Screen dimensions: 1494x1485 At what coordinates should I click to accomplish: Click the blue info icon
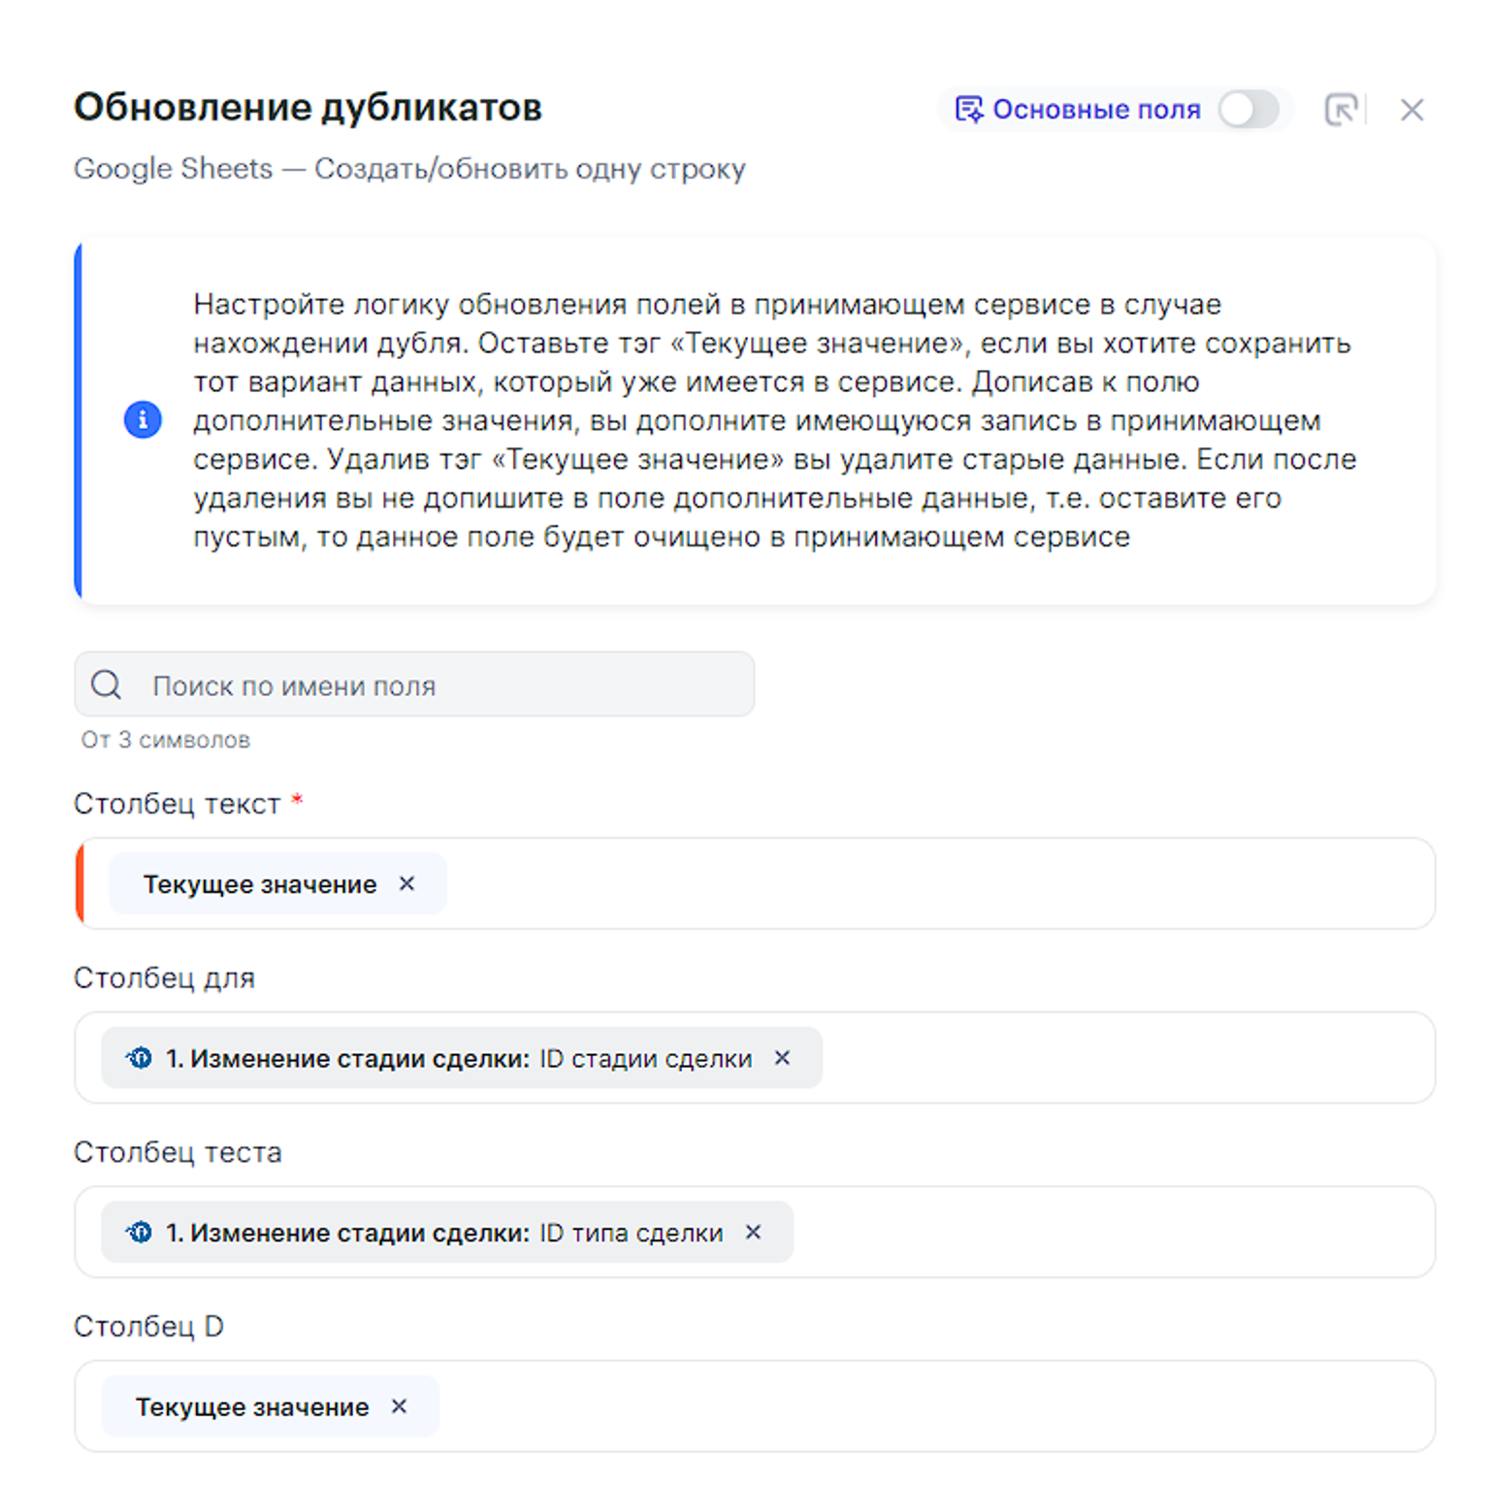143,419
